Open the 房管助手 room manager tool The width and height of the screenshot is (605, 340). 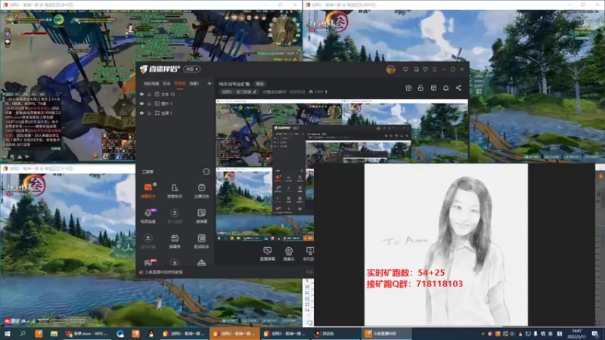click(x=175, y=190)
